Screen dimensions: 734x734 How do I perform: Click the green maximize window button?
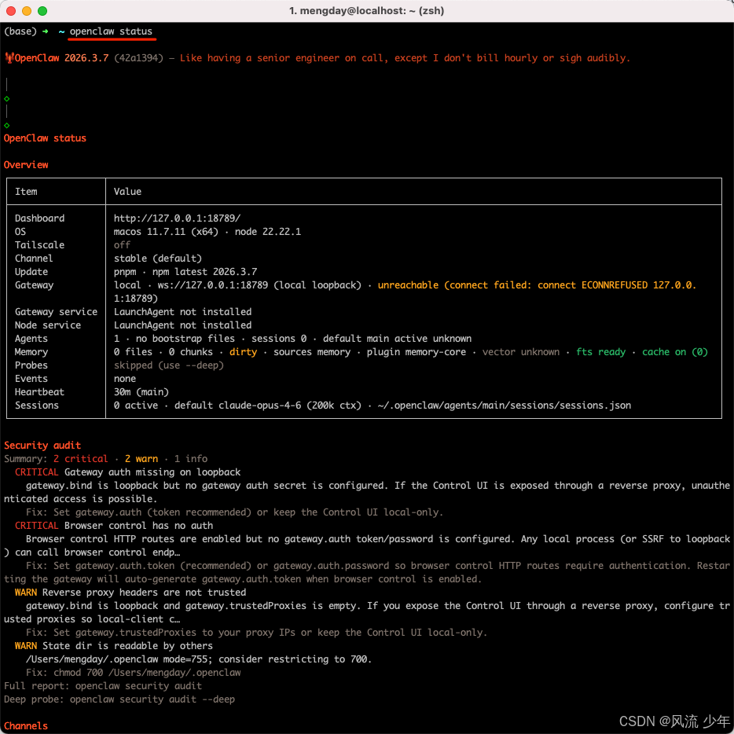[42, 11]
